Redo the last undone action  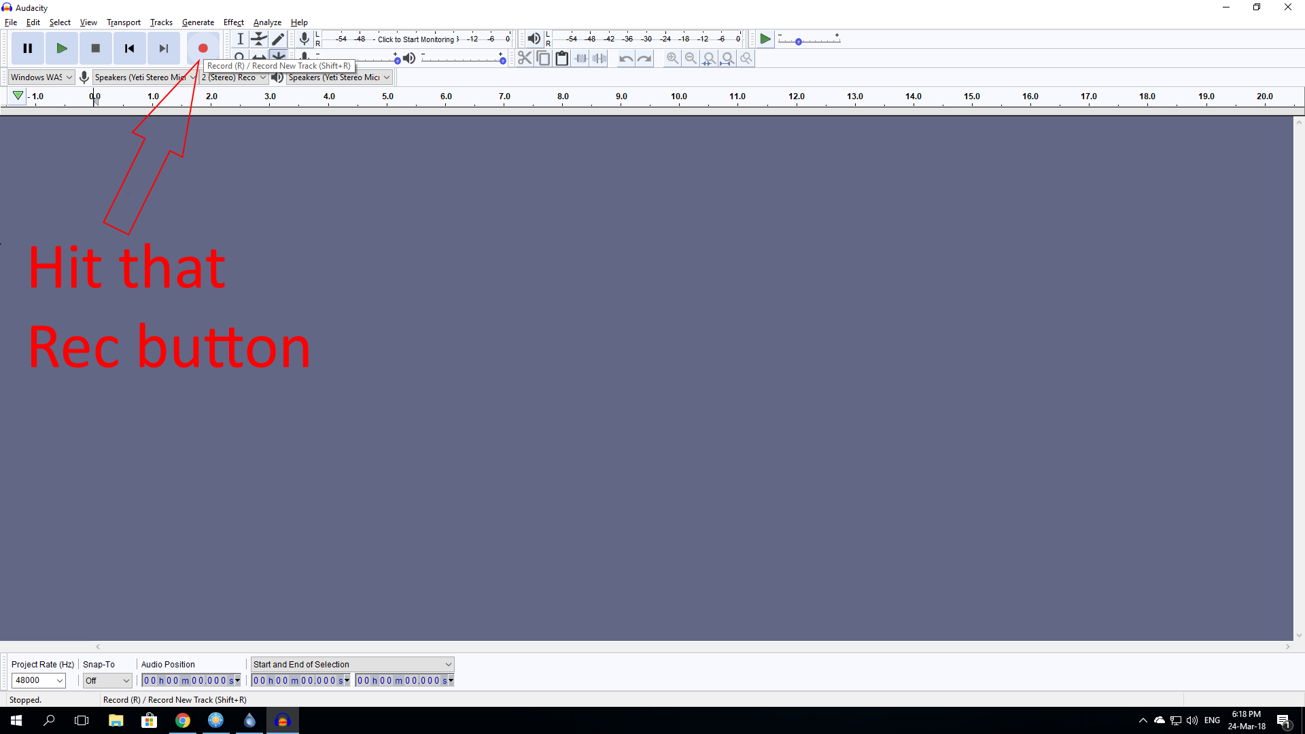tap(644, 58)
